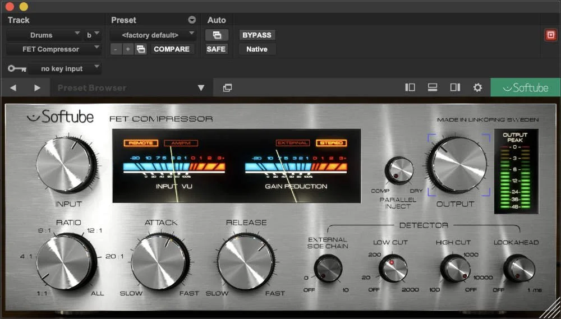Click the 20:1 ratio label
Screen dimensions: 561x319
click(114, 256)
